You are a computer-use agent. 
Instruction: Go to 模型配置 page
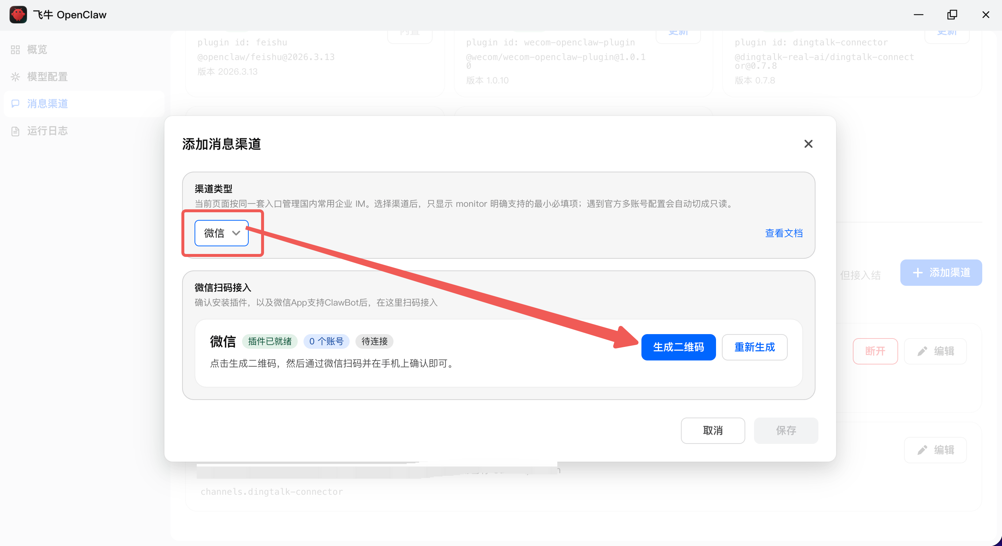point(47,76)
